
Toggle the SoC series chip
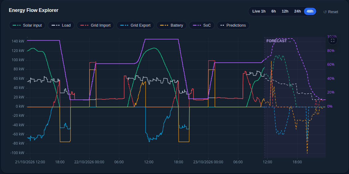tap(202, 25)
